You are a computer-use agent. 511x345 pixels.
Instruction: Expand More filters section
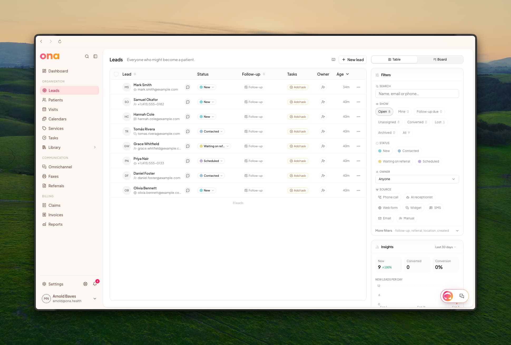417,231
